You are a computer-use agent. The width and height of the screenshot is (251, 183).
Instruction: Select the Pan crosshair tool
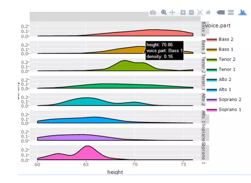172,13
